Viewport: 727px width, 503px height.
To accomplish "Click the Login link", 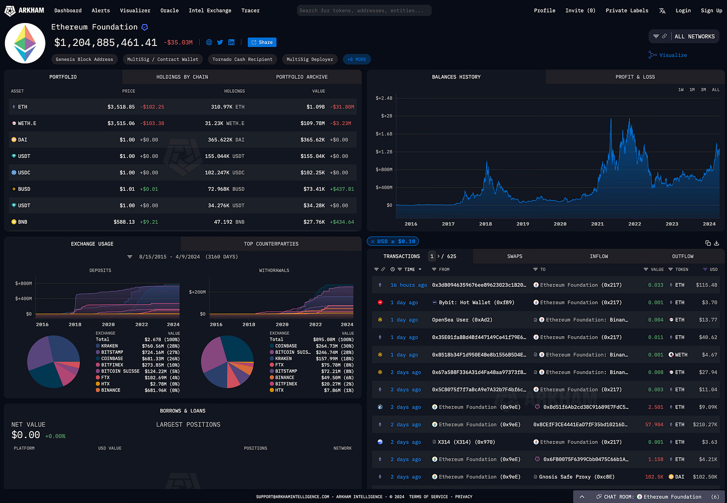I will (x=683, y=10).
